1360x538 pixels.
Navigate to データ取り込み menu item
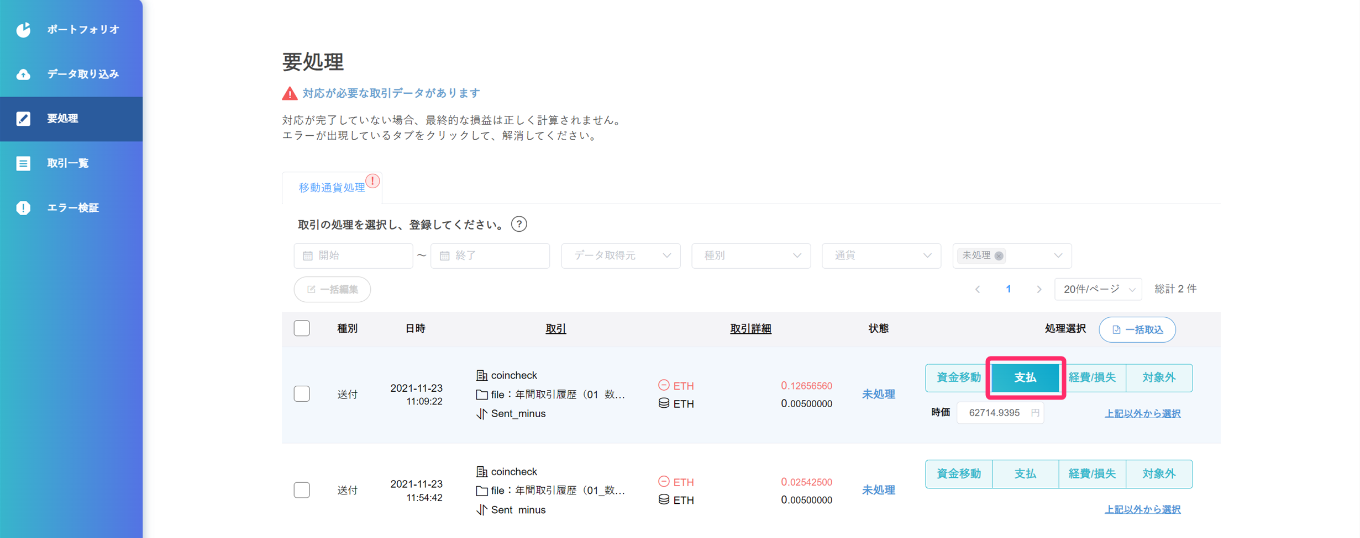click(x=71, y=74)
